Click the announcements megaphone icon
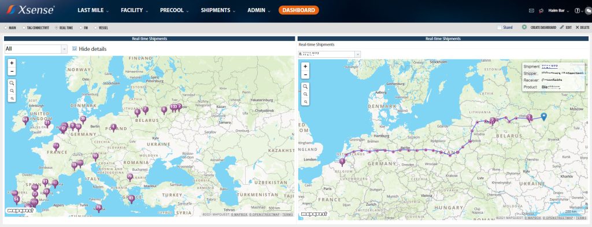Screen dimensions: 592x227 click(x=541, y=10)
